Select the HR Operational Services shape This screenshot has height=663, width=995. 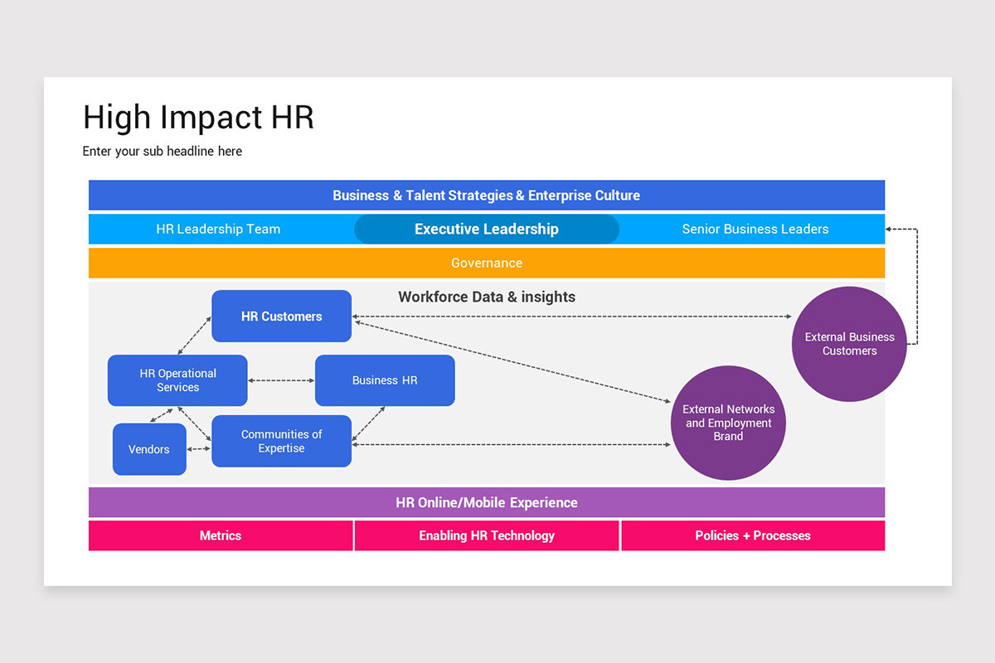(x=177, y=380)
